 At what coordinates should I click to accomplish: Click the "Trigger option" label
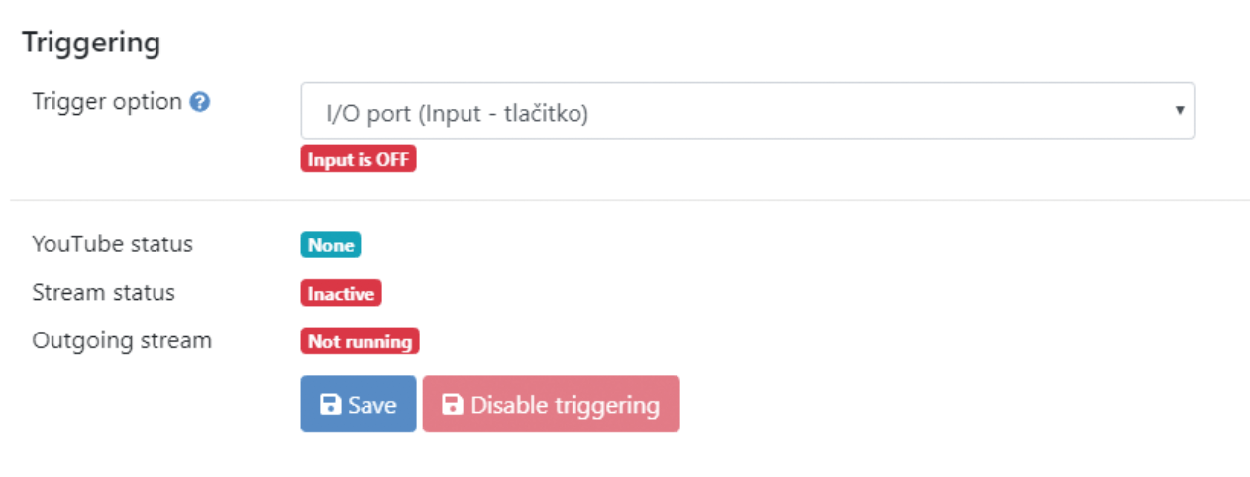[107, 102]
